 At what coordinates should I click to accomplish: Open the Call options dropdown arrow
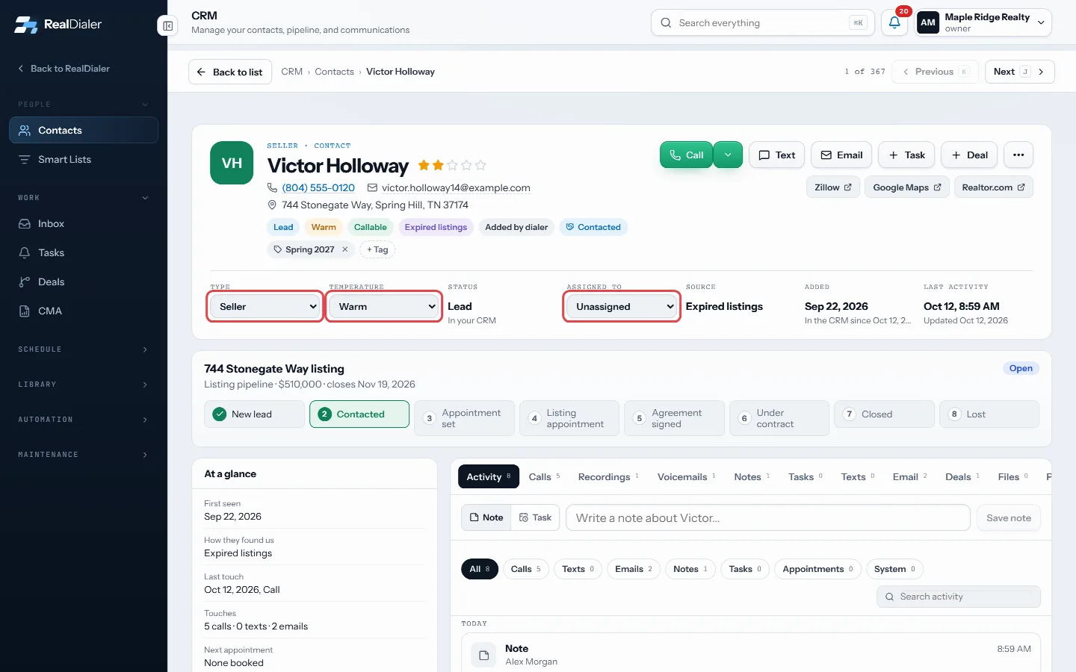tap(728, 155)
